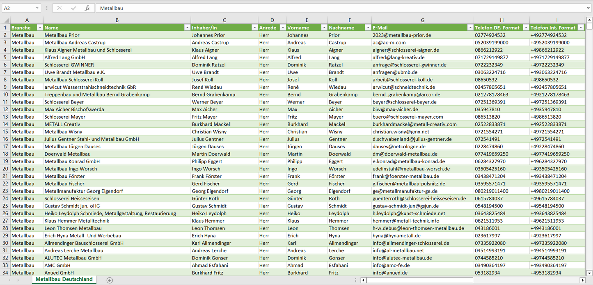593x285 pixels.
Task: Click the horizontal scrollbar right arrow
Action: (x=582, y=280)
